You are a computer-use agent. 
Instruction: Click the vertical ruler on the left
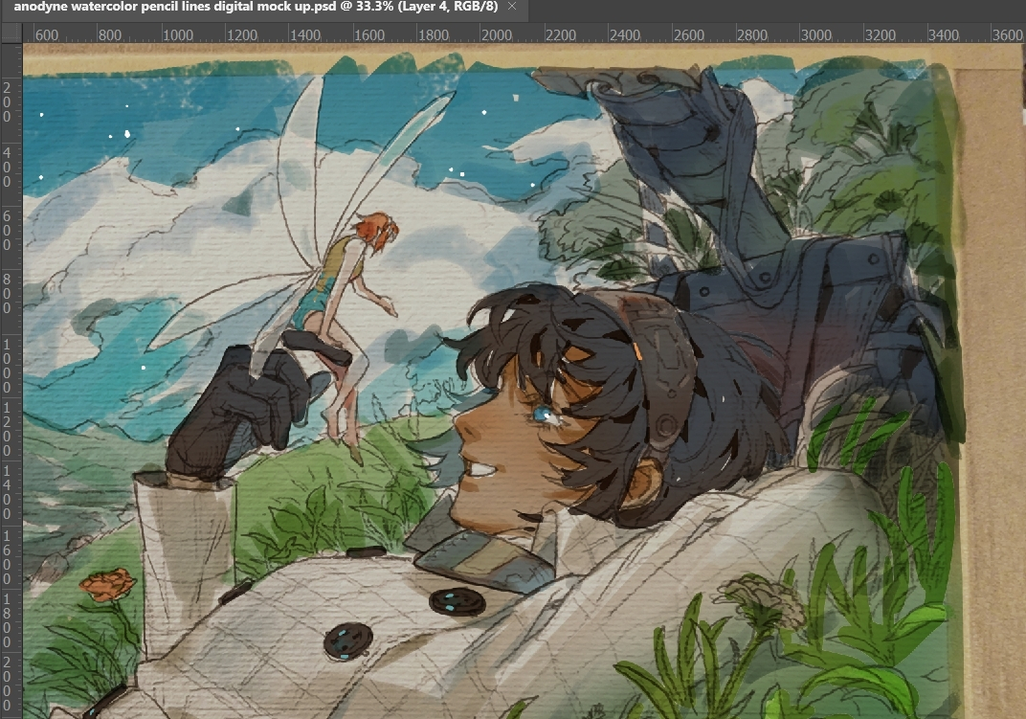[x=11, y=383]
